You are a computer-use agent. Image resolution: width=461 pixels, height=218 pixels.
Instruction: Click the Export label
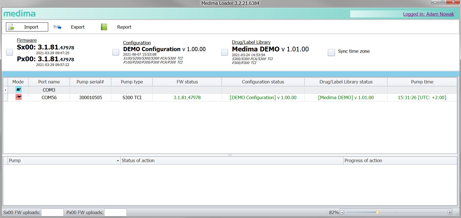tap(78, 27)
